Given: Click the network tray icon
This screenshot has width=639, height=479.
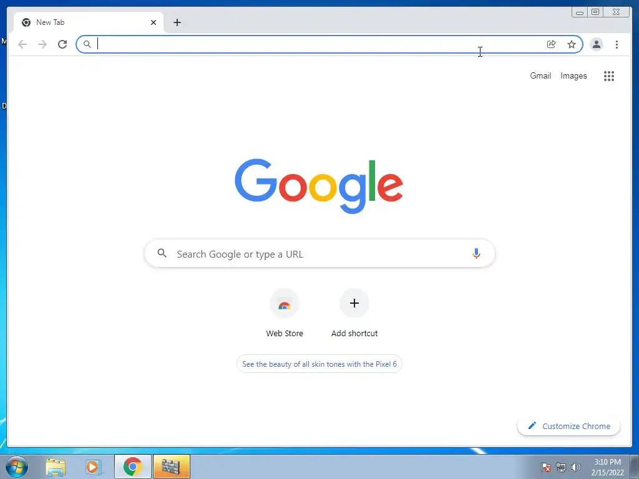Looking at the screenshot, I should coord(561,467).
